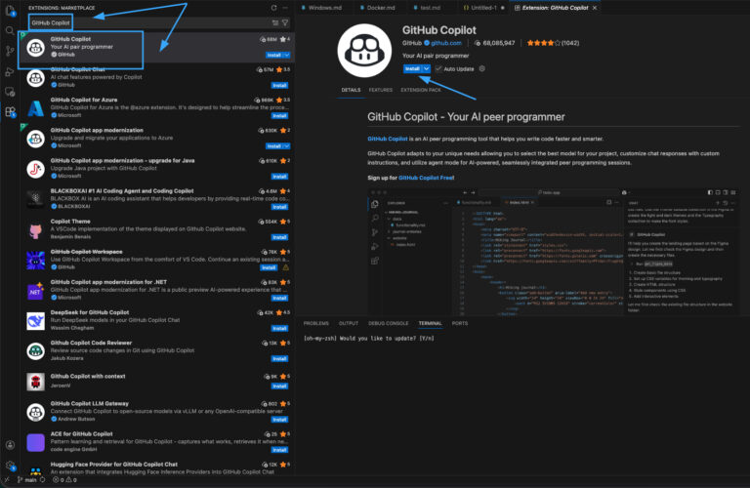Open the Remote Explorer activity bar icon

pyautogui.click(x=10, y=92)
